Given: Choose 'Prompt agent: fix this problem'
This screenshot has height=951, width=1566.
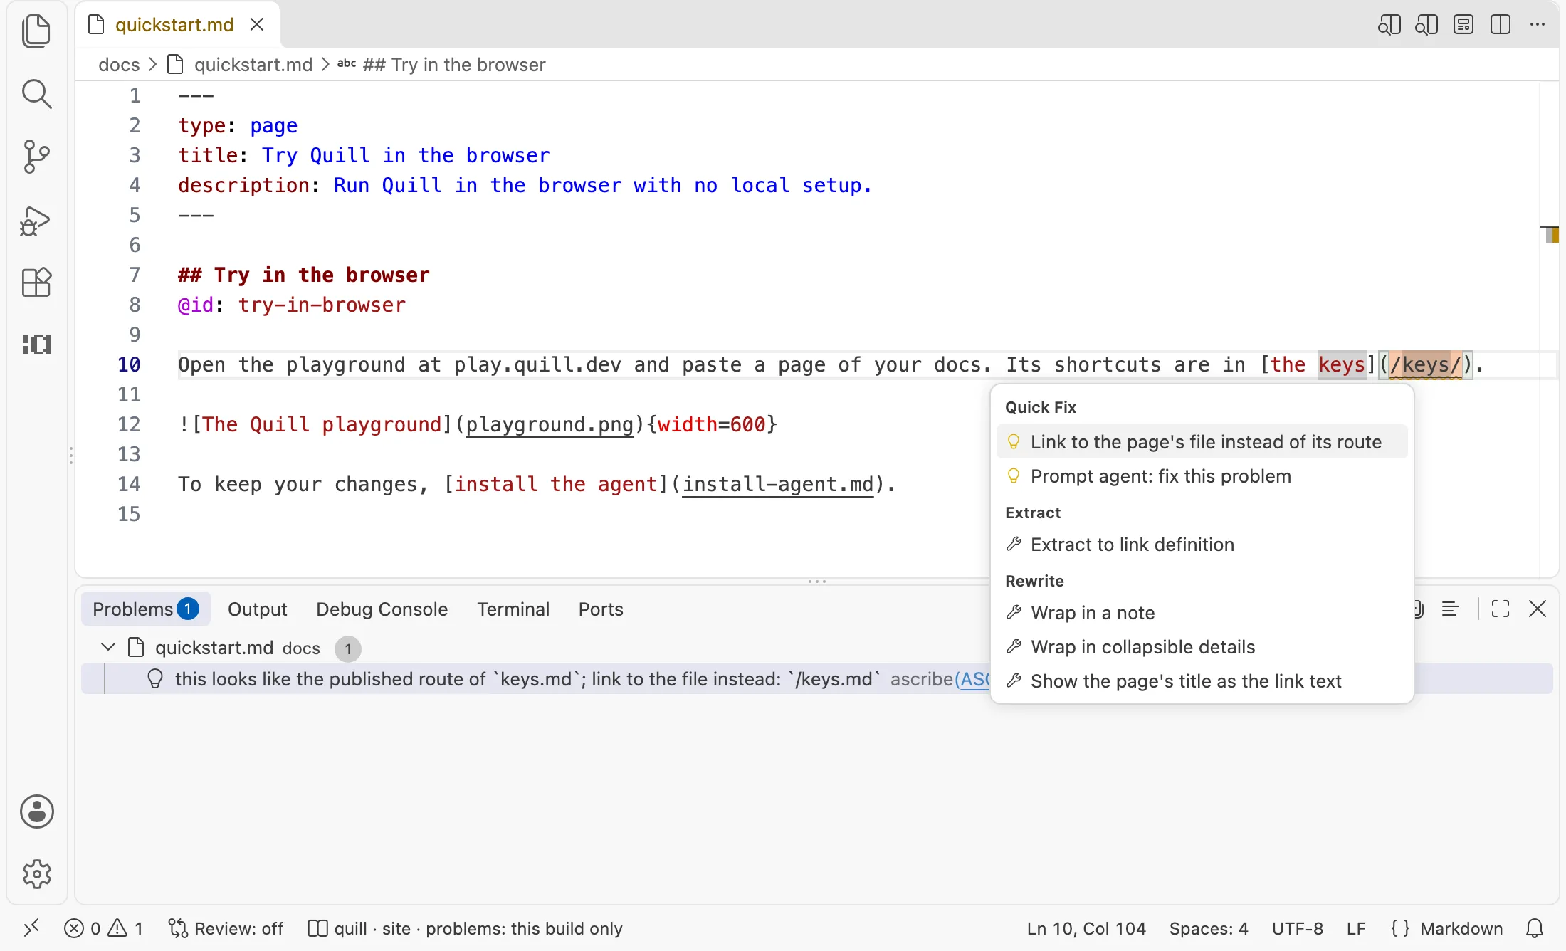Looking at the screenshot, I should (x=1202, y=476).
